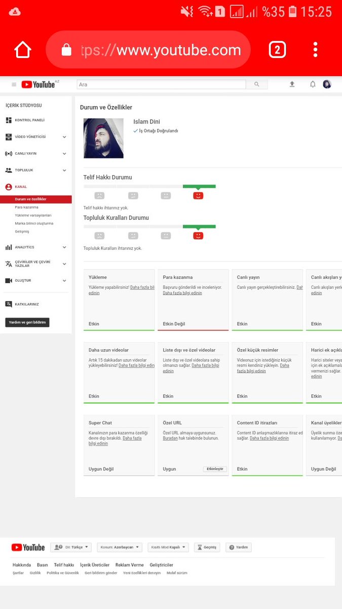The image size is (342, 609).
Task: Click the Etkinleştir button in Özel URL
Action: (x=215, y=469)
